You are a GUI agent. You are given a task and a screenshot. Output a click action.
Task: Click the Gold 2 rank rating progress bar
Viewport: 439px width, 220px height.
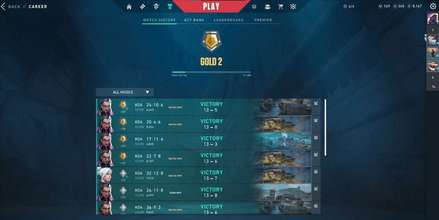211,72
